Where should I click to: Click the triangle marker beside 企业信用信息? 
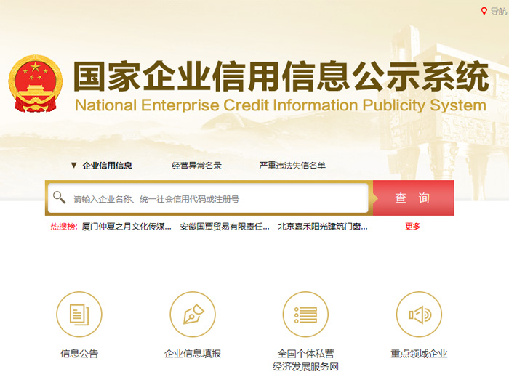(73, 166)
